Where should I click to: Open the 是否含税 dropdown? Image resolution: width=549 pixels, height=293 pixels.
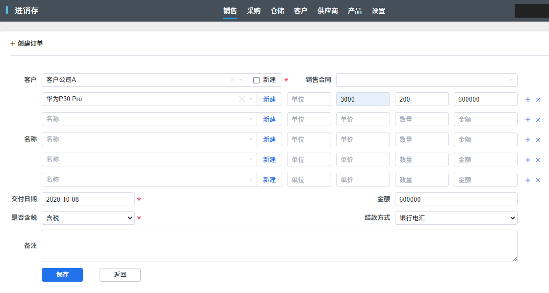[88, 218]
